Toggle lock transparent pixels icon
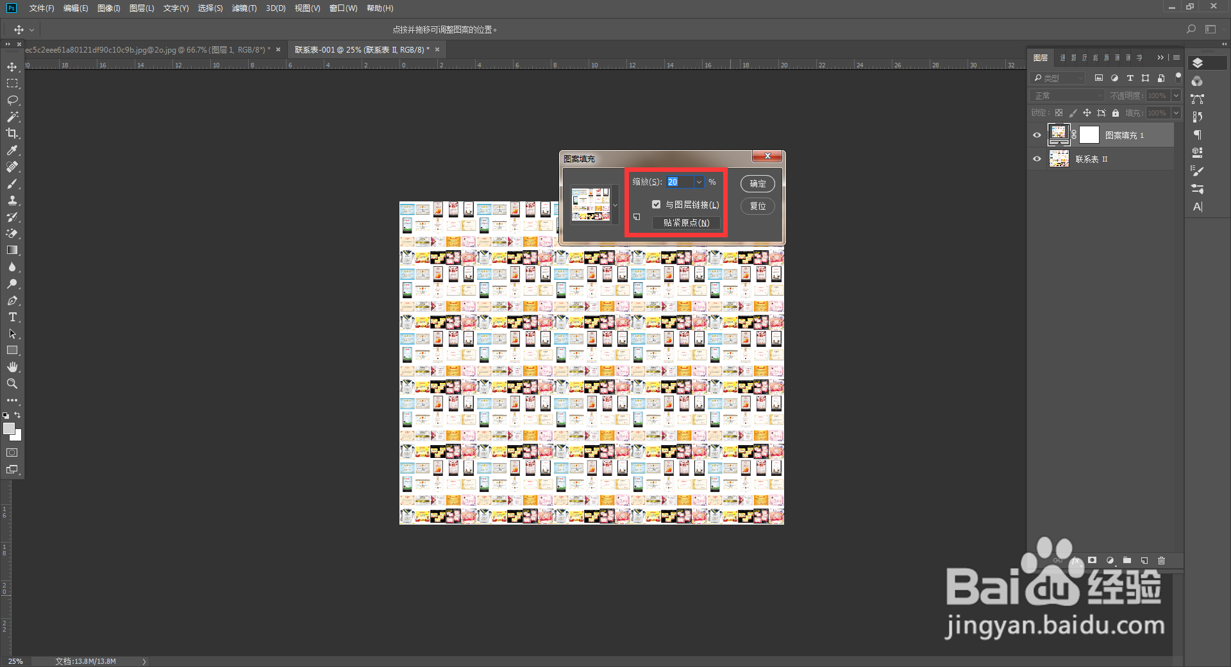 click(x=1059, y=113)
